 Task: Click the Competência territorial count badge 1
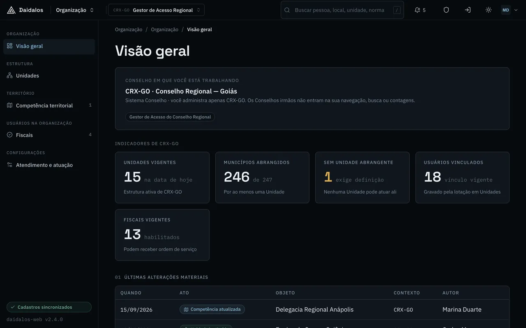coord(90,105)
